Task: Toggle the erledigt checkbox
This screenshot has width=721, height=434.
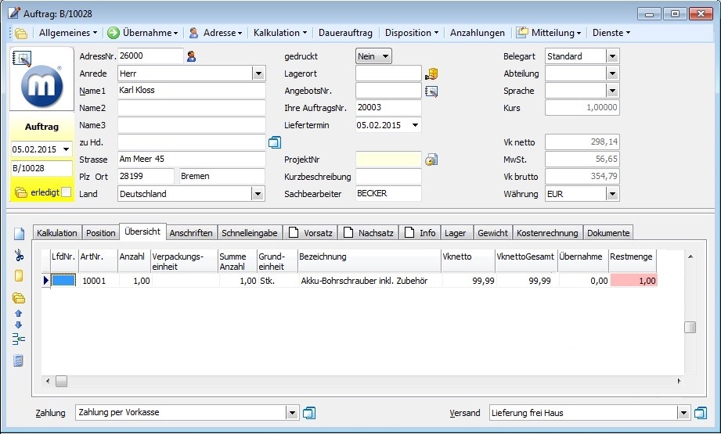Action: (x=67, y=192)
